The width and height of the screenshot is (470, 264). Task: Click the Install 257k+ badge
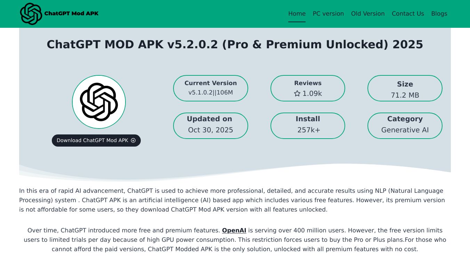(308, 125)
